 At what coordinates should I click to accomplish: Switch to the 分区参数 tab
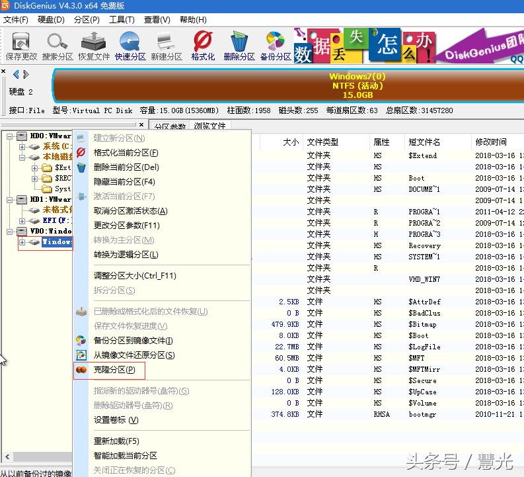pyautogui.click(x=170, y=126)
